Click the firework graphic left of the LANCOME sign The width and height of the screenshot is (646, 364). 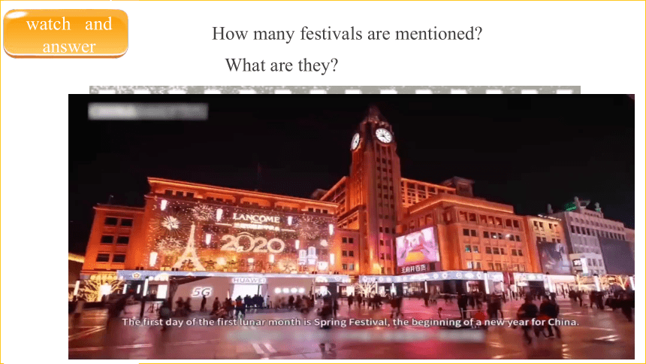tap(171, 223)
